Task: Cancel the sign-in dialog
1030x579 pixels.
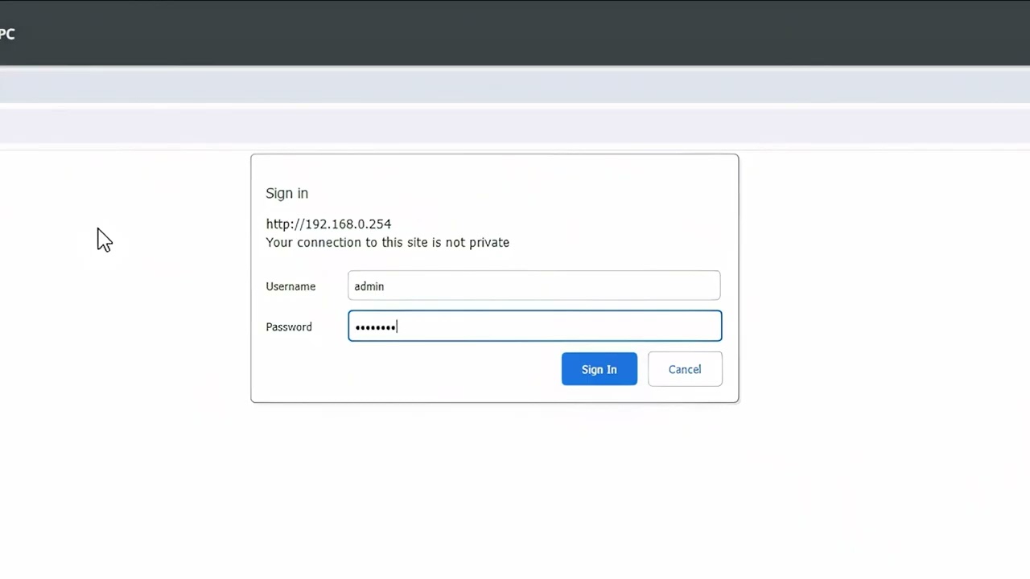Action: click(x=685, y=369)
